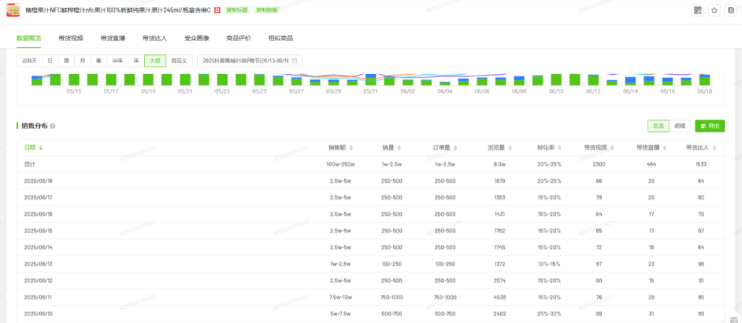Click the 2300 total videos value
The height and width of the screenshot is (323, 742).
pos(598,164)
